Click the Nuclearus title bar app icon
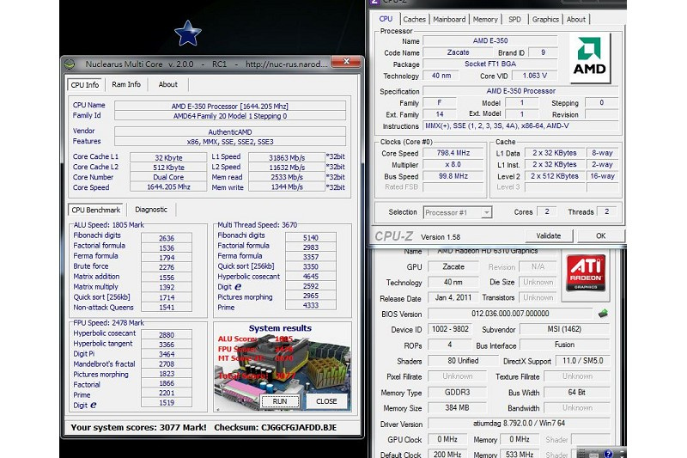The image size is (687, 458). pyautogui.click(x=70, y=64)
